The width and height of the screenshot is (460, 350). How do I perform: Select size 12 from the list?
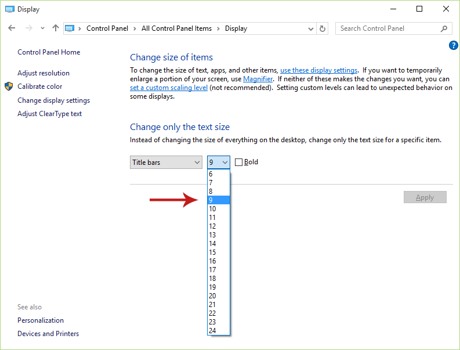coord(219,226)
